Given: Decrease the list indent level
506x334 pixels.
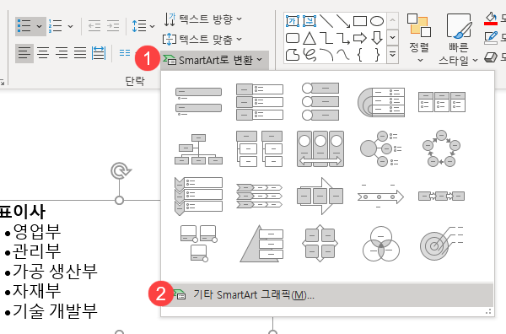Looking at the screenshot, I should point(94,26).
